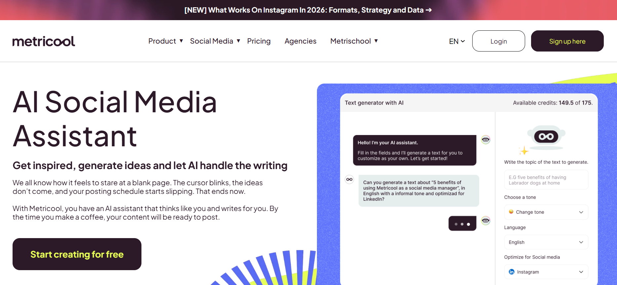The width and height of the screenshot is (617, 285).
Task: Click the Login button
Action: click(x=498, y=41)
